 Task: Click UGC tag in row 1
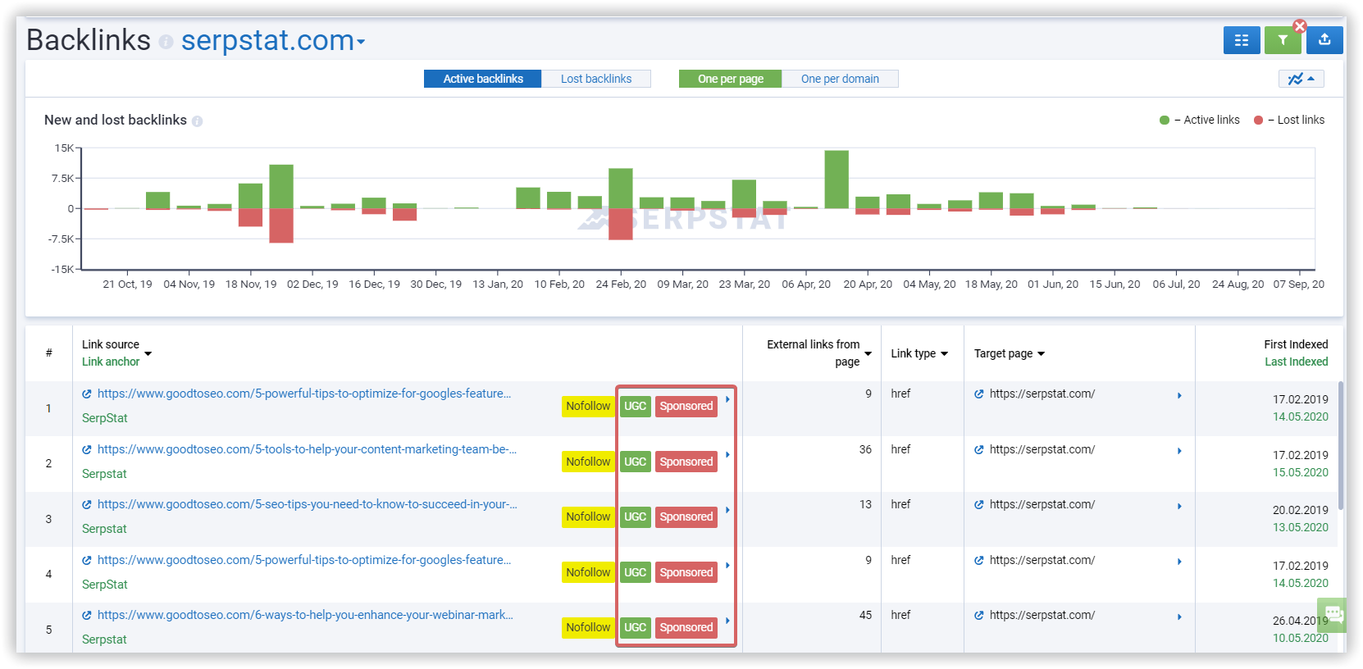tap(636, 407)
